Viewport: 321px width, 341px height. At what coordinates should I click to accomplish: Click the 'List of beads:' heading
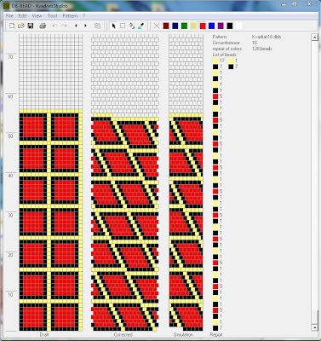click(x=225, y=55)
